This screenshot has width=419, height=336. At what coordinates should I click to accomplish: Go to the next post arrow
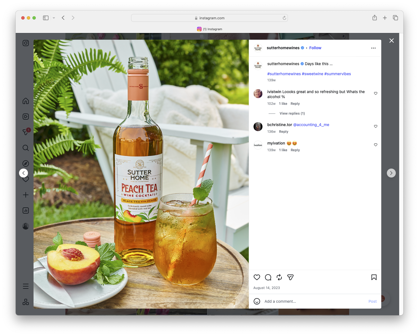tap(391, 173)
